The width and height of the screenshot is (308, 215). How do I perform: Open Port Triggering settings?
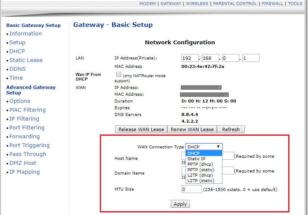[29, 145]
